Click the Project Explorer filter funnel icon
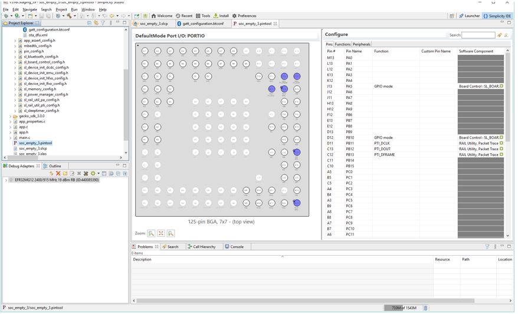This screenshot has height=314, width=518. 103,23
